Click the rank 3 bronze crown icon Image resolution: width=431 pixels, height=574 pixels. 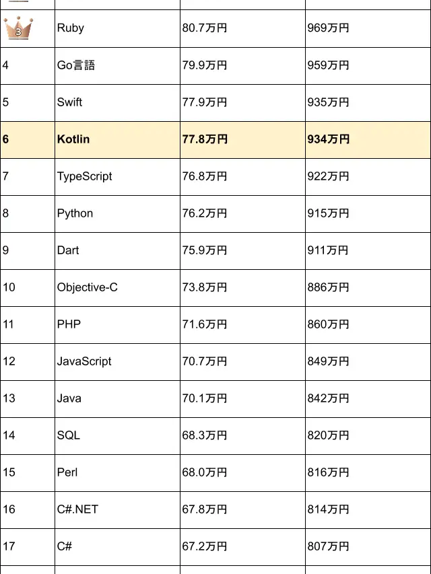pos(18,28)
